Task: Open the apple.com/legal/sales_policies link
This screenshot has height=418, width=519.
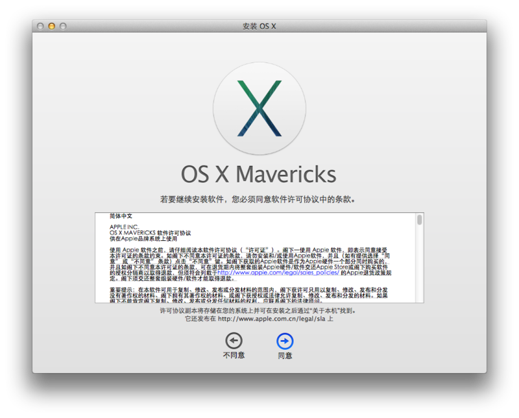Action: coord(278,273)
